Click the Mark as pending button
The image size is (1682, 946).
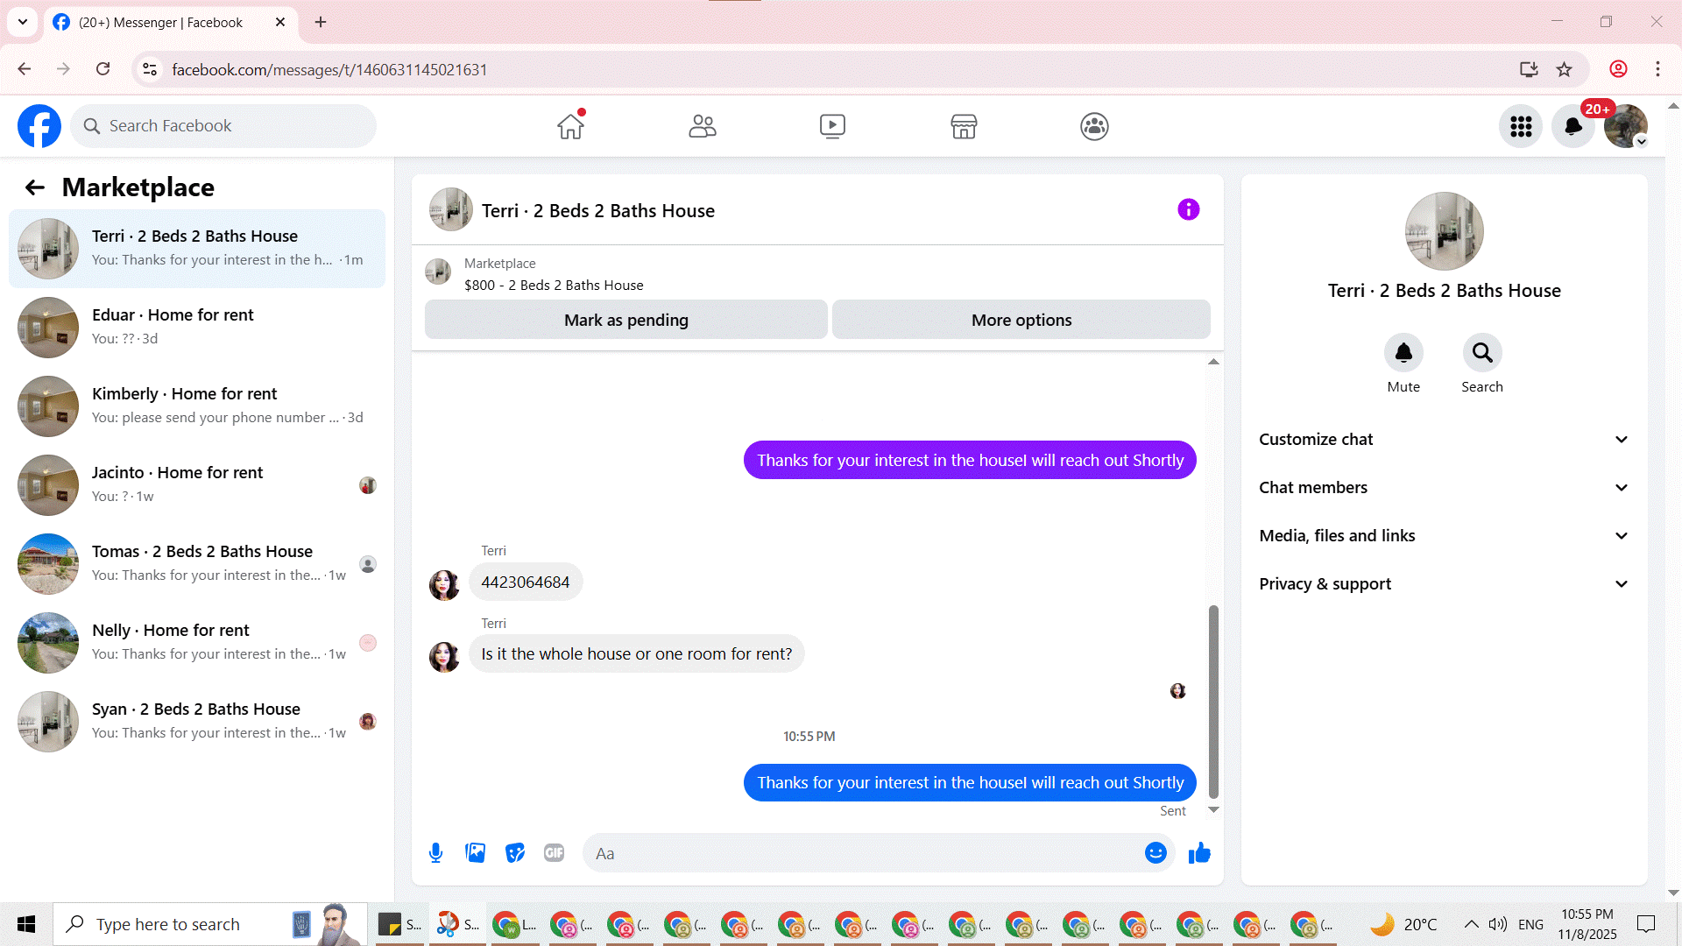pyautogui.click(x=625, y=320)
